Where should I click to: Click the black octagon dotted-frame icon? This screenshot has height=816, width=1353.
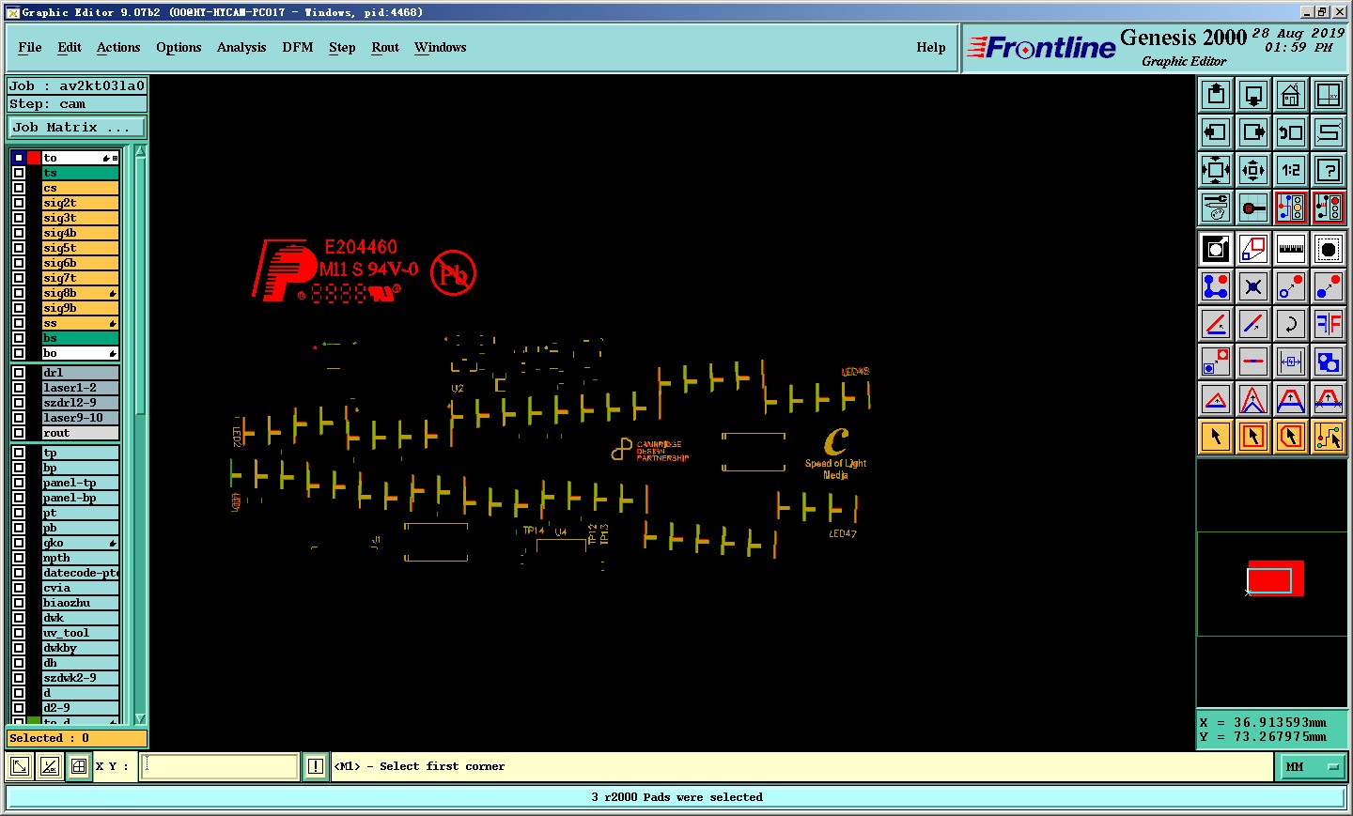(x=1329, y=249)
